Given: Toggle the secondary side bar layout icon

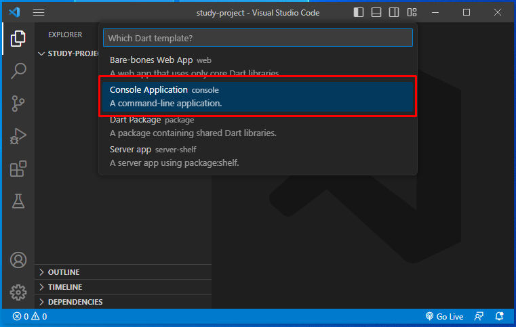Looking at the screenshot, I should 394,12.
